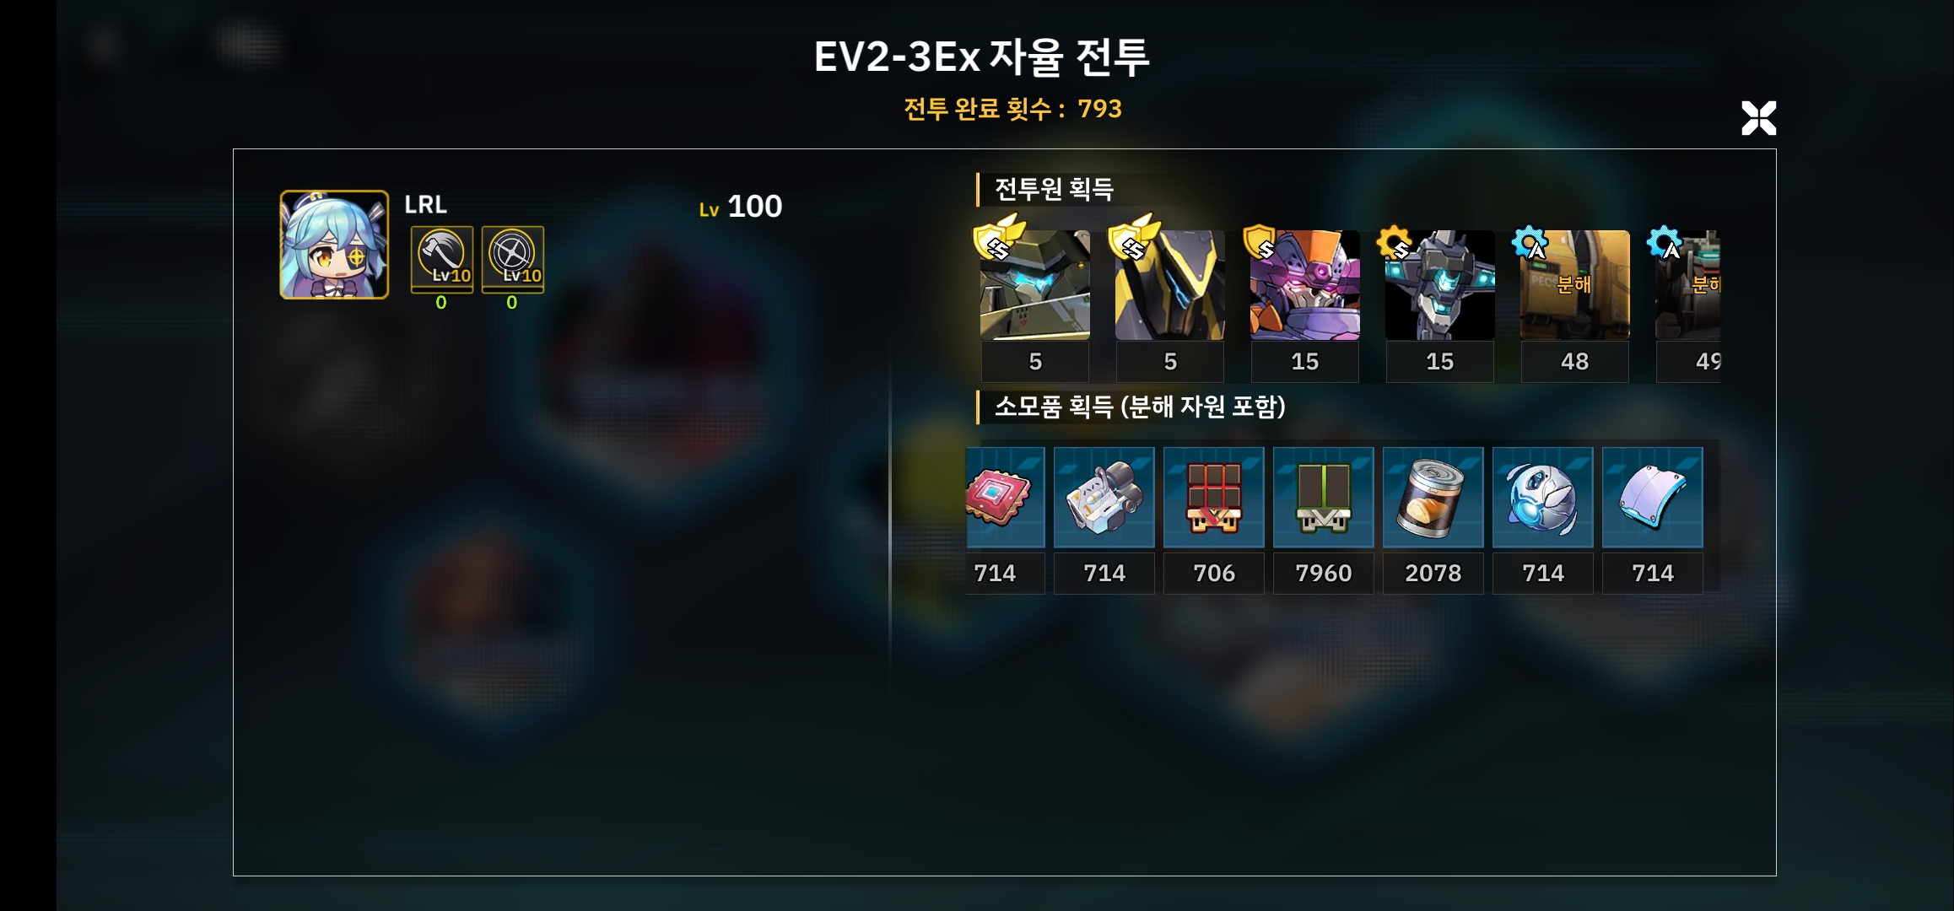This screenshot has height=911, width=1954.
Task: Select the canned food nutrient item
Action: click(x=1433, y=498)
